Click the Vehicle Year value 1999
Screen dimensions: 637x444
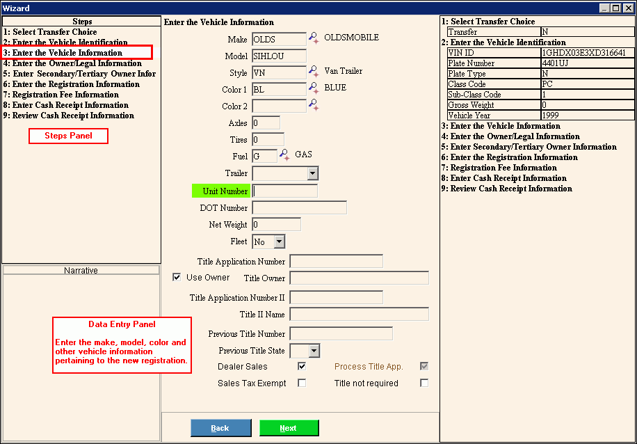coord(588,116)
